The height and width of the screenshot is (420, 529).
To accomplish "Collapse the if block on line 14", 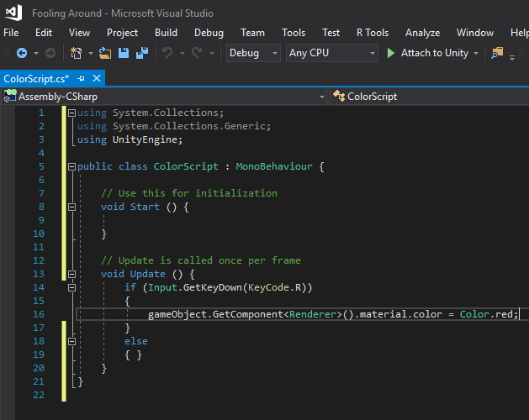I will point(71,287).
